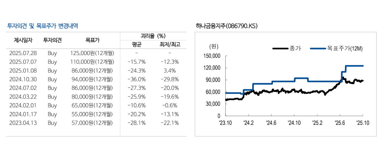Select the 125,000원(12개월) target price cell
The height and width of the screenshot is (147, 388).
[x=92, y=53]
